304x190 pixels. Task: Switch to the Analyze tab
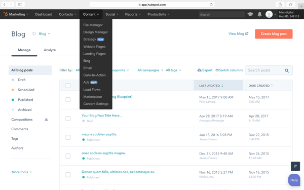(50, 50)
